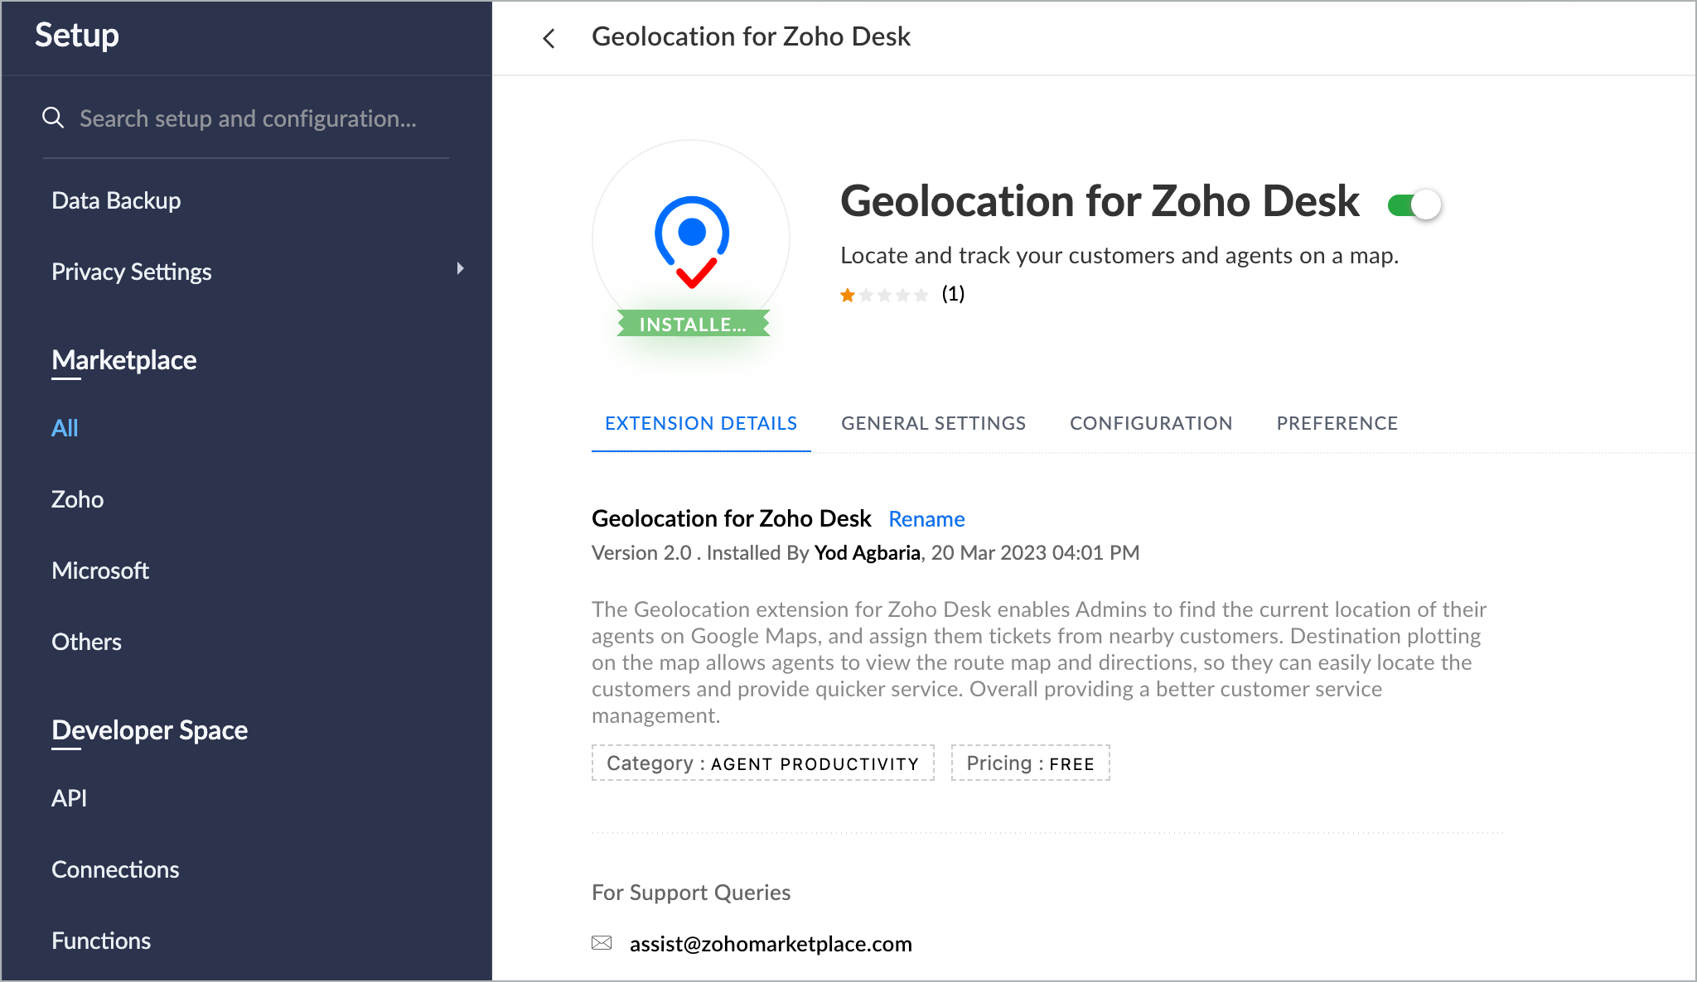Click the search magnifier icon in Setup
The image size is (1697, 982).
click(x=53, y=118)
